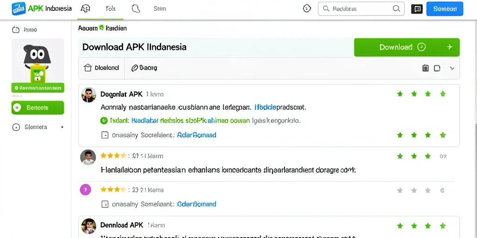
Task: Click the second blue 'GdarBomand' link
Action: pyautogui.click(x=197, y=204)
